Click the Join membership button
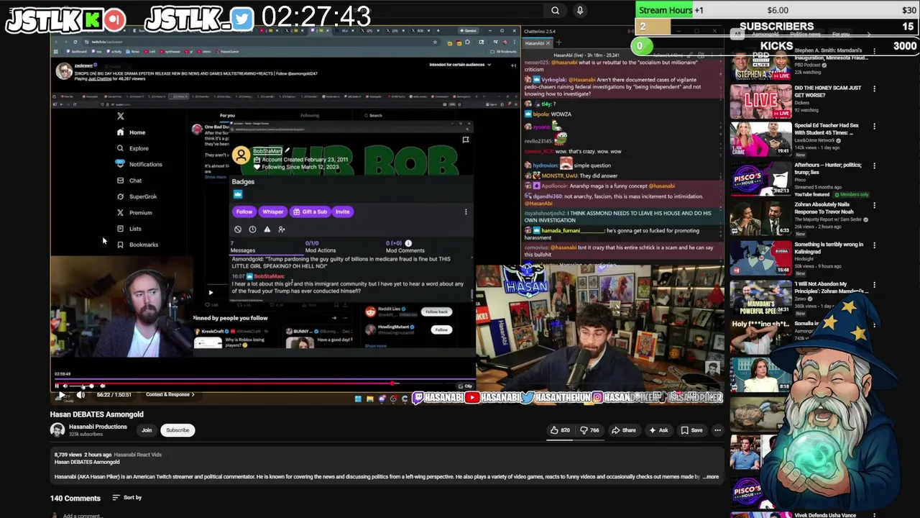The width and height of the screenshot is (920, 518). coord(147,430)
